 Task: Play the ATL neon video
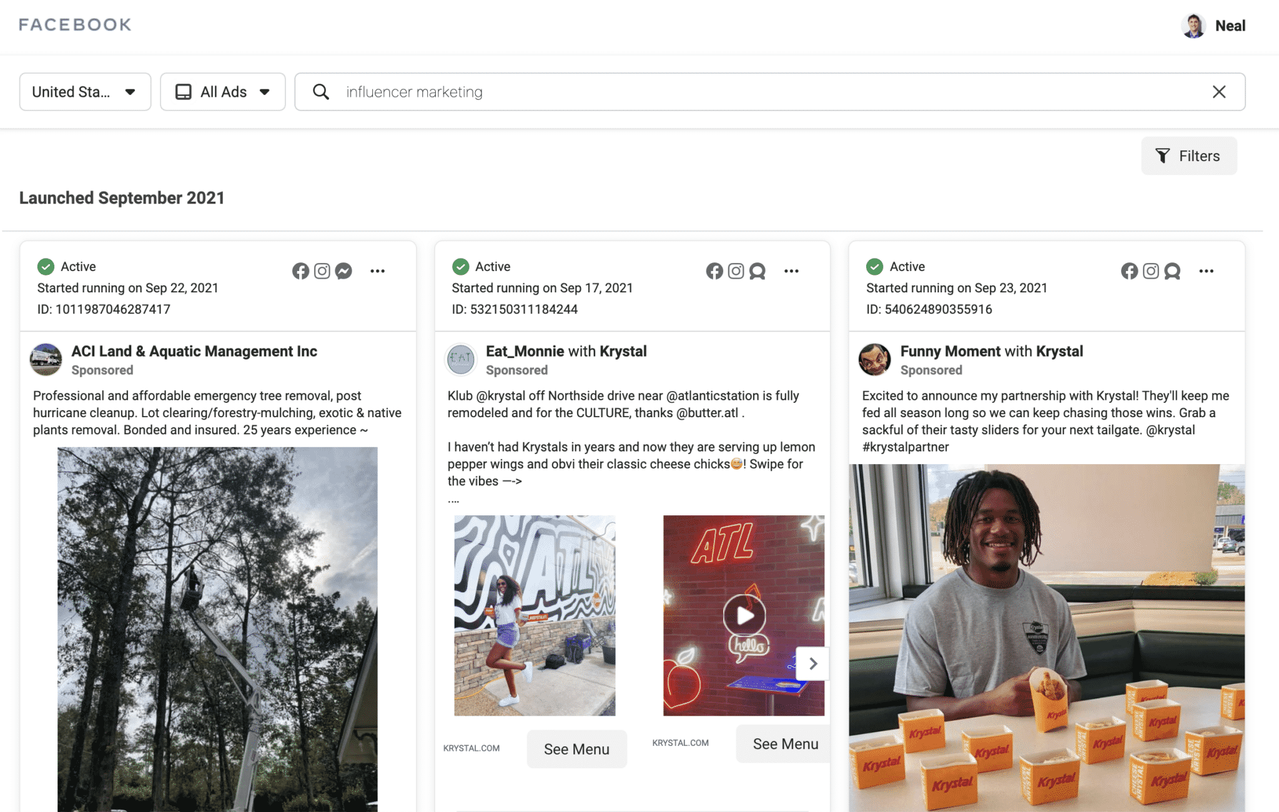click(x=744, y=615)
